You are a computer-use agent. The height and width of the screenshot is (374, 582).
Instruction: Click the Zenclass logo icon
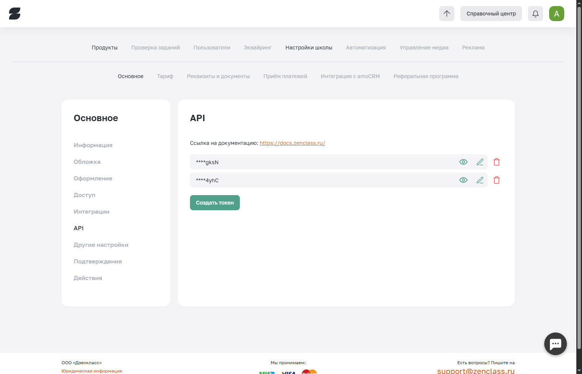[x=15, y=14]
